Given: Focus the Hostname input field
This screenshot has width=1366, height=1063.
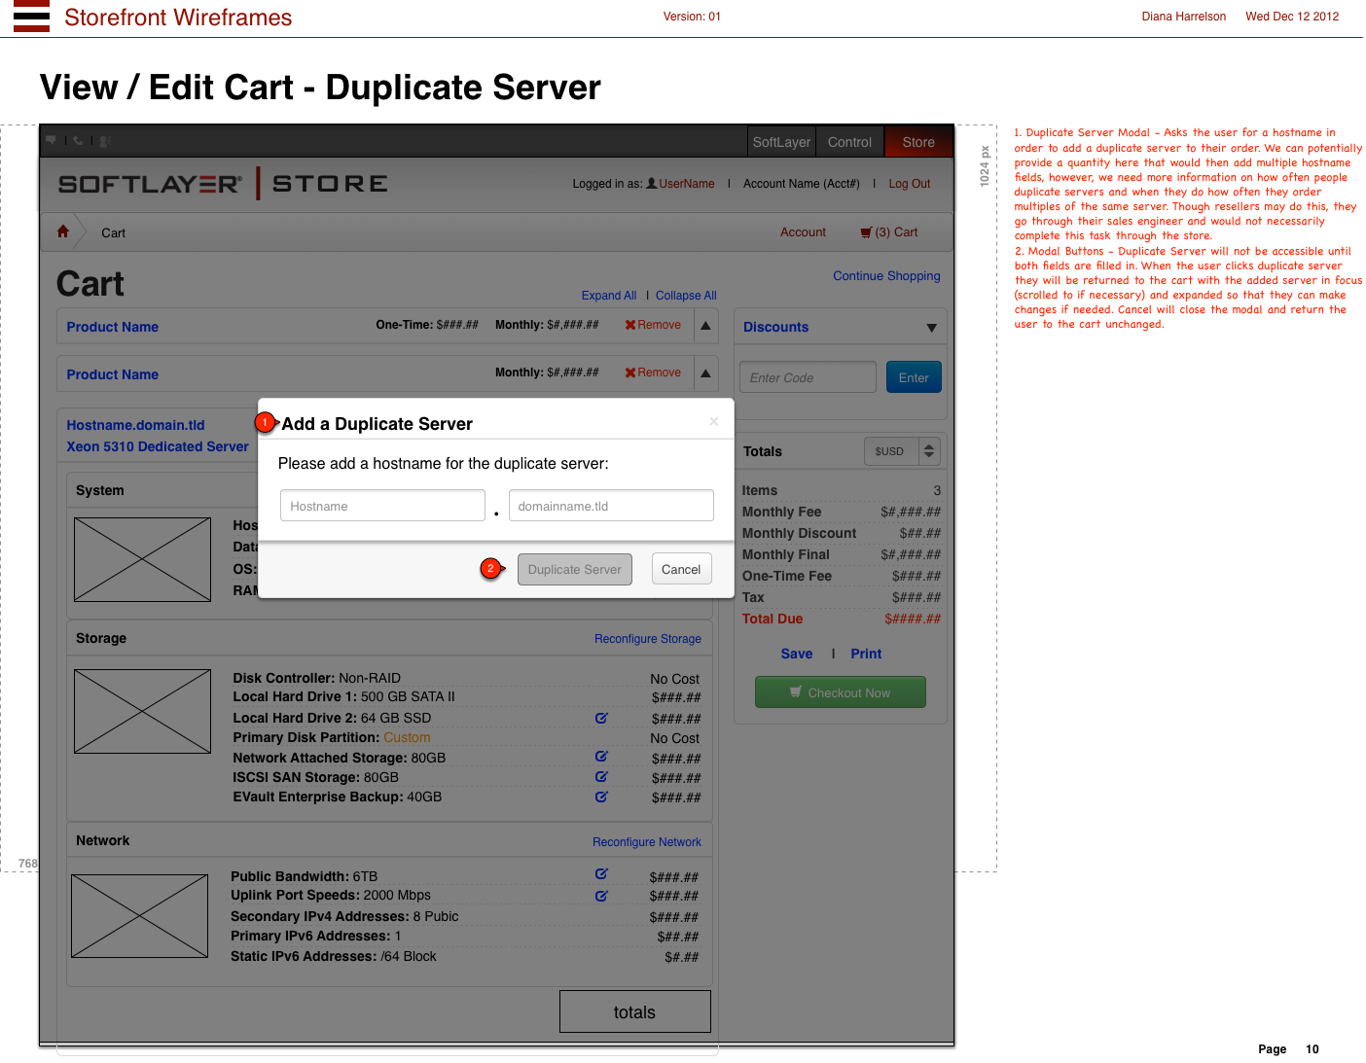Looking at the screenshot, I should coord(382,506).
